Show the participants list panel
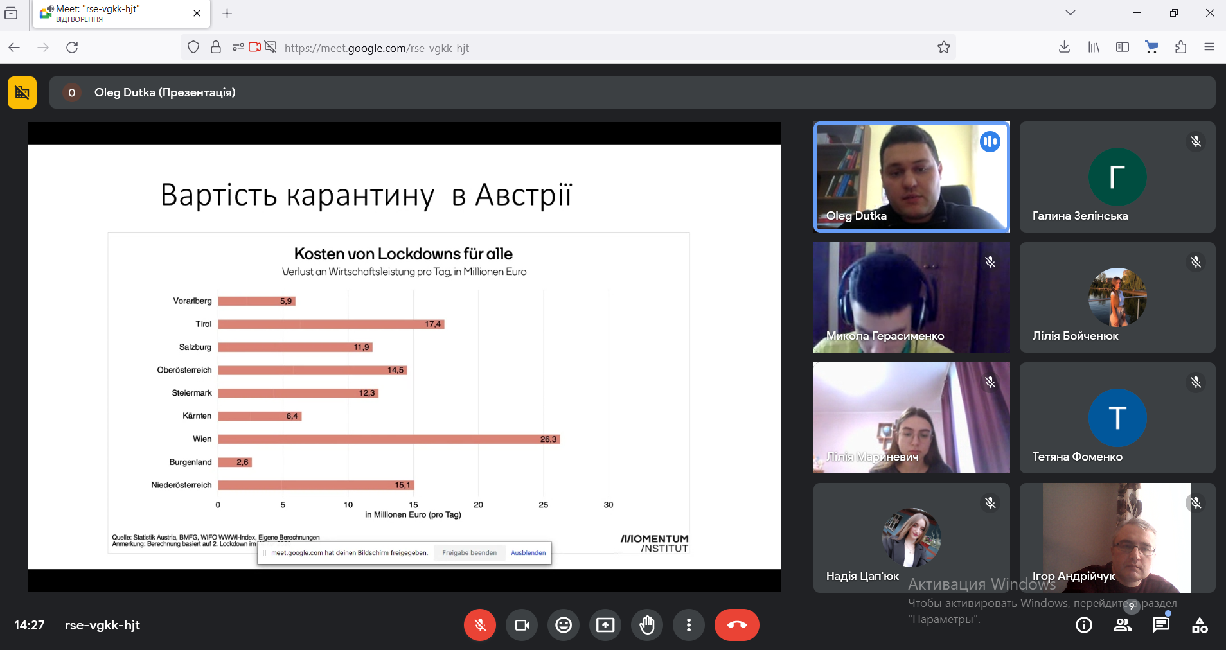The width and height of the screenshot is (1226, 650). coord(1123,625)
